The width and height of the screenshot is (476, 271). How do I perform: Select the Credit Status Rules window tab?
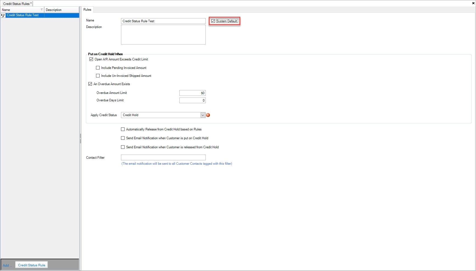click(x=17, y=4)
